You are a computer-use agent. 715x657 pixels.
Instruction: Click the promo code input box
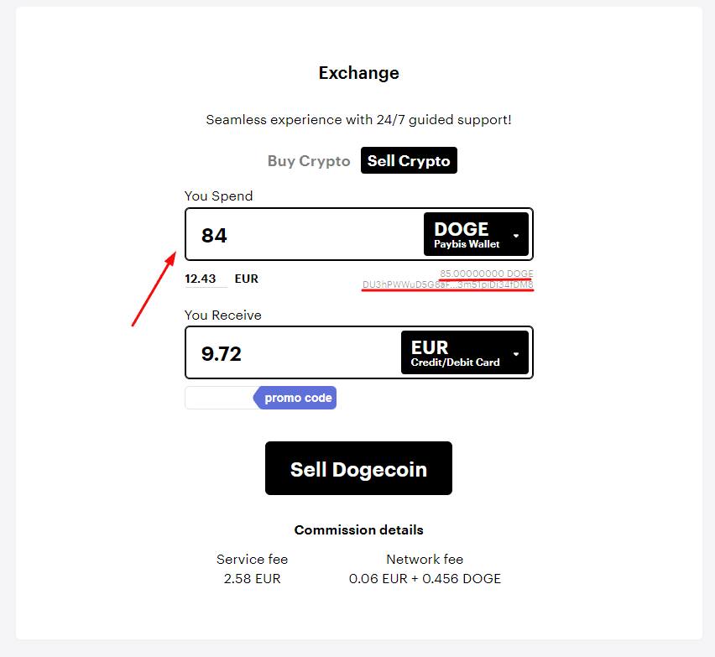[x=219, y=398]
